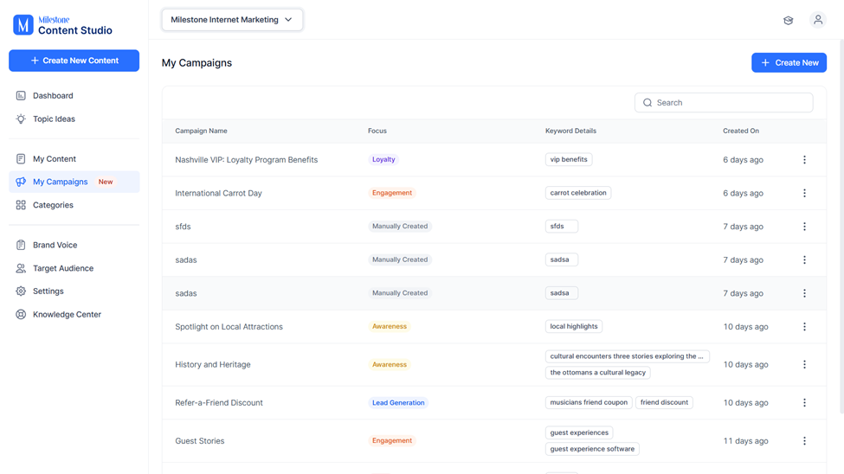This screenshot has height=474, width=844.
Task: Open the three-dot menu for Guest Stories
Action: (804, 440)
